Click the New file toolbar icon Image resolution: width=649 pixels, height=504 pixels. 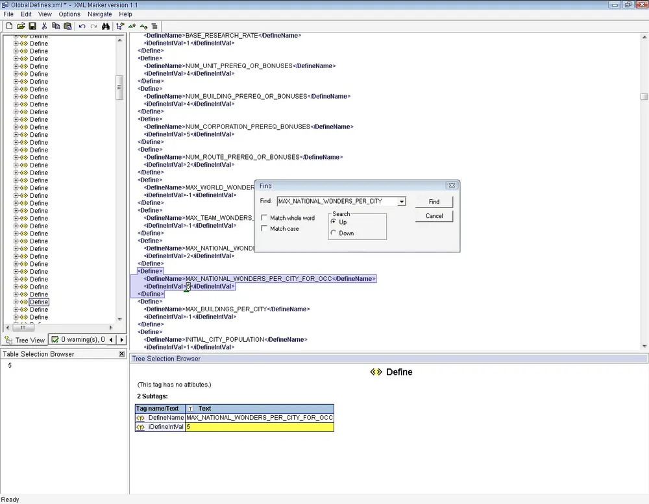[x=9, y=26]
